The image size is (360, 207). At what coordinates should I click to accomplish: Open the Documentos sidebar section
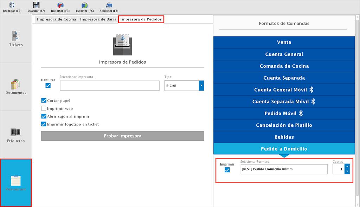tap(16, 87)
